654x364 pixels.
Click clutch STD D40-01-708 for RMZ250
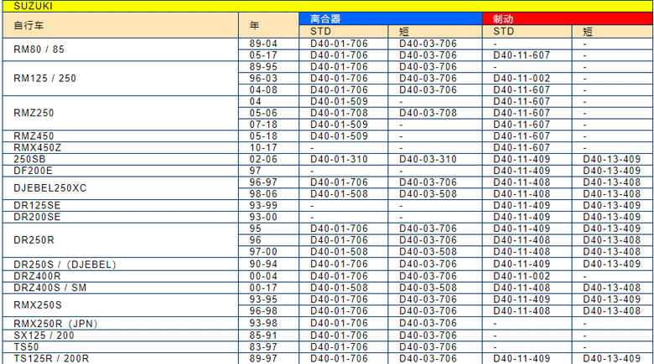point(339,113)
